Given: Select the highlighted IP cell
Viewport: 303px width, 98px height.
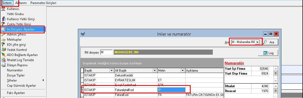Looking at the screenshot, I should (x=171, y=90).
